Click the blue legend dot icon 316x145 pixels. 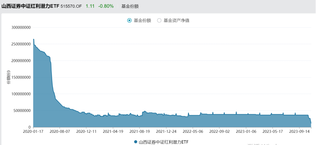point(135,142)
